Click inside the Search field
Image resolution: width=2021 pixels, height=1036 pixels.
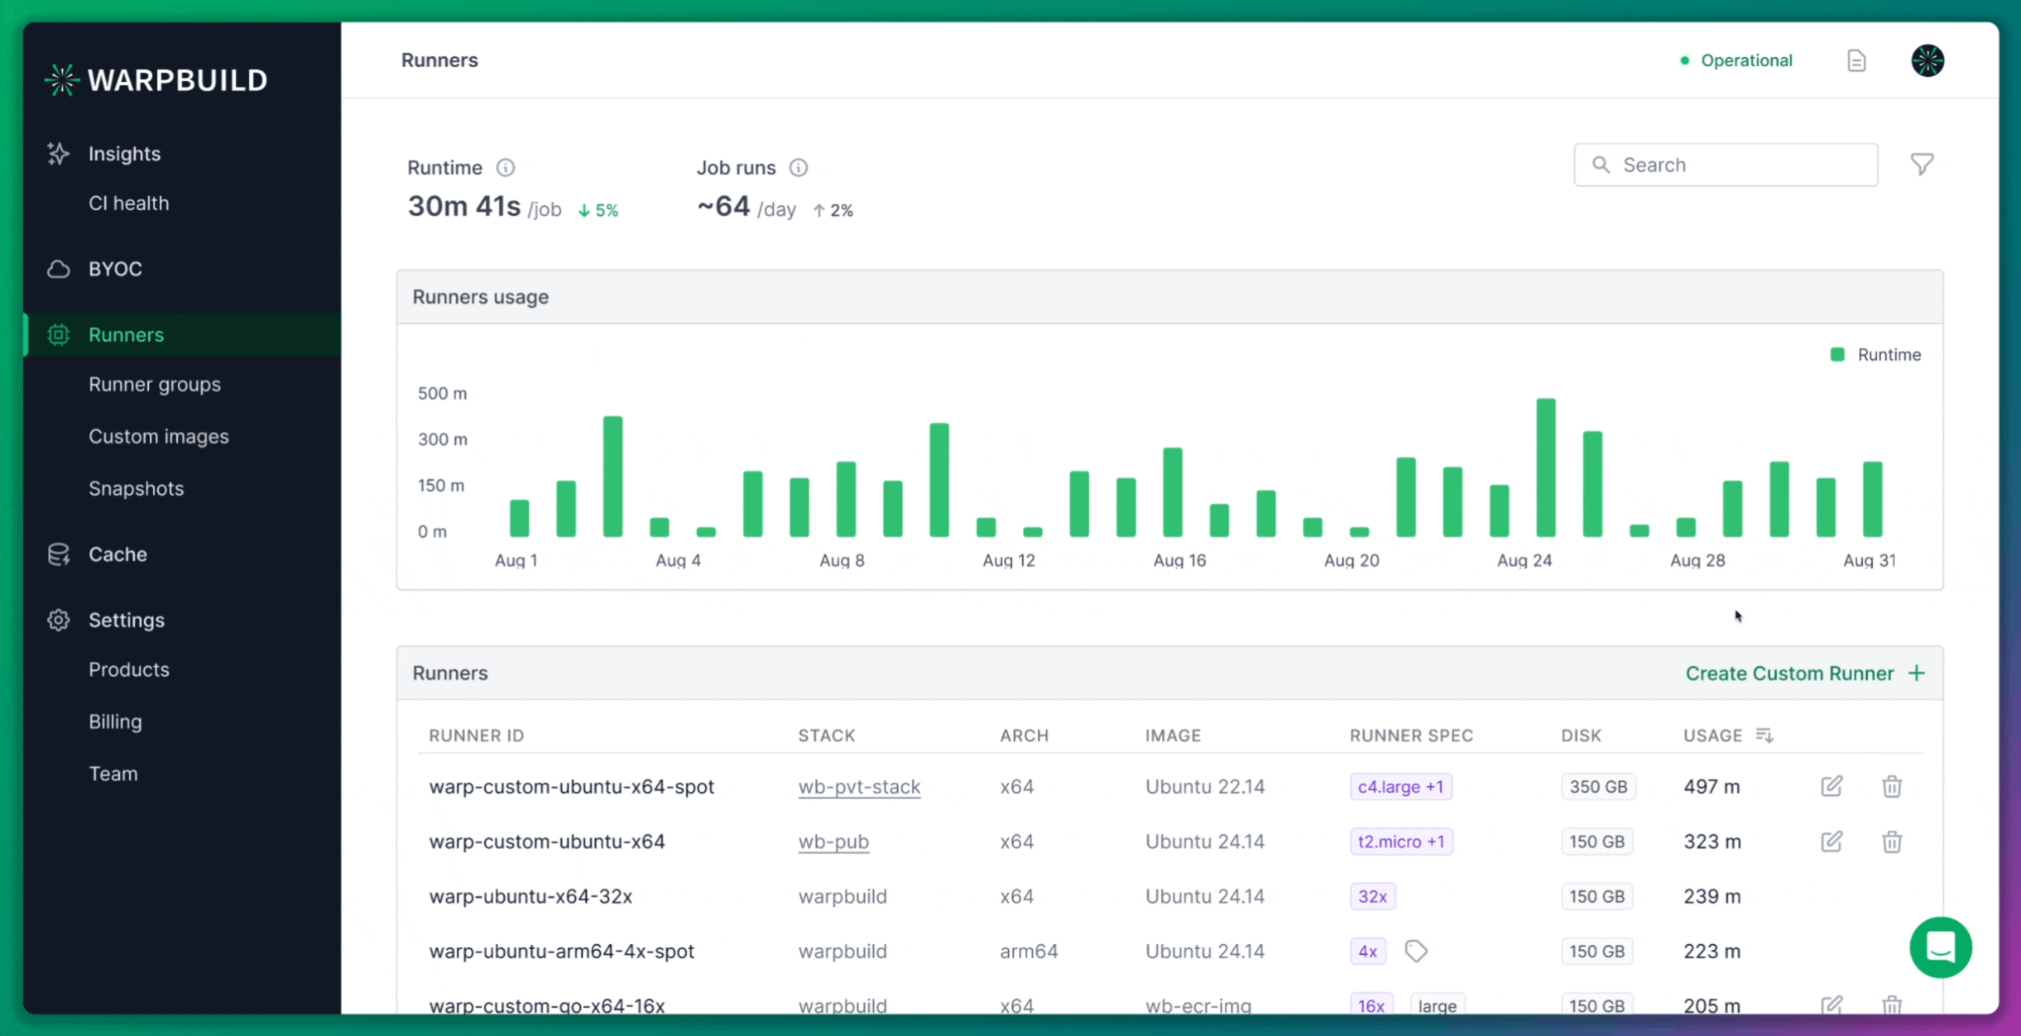pos(1726,164)
